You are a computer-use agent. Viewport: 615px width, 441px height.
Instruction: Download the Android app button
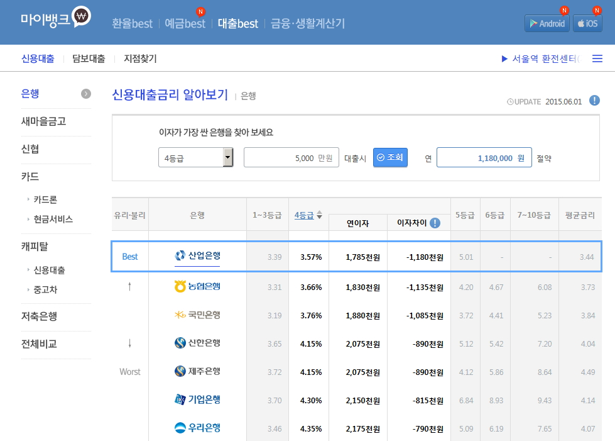547,23
